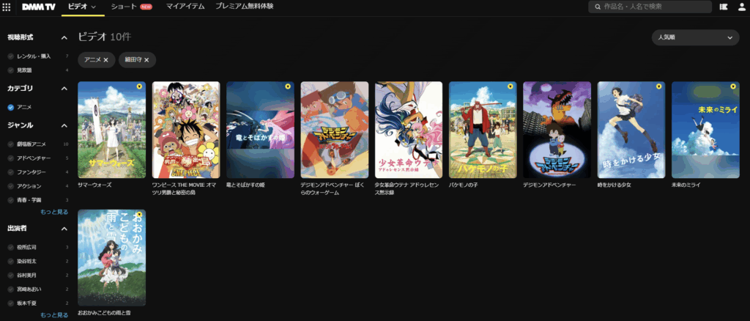Check the 宮崎あおい cast filter
The image size is (750, 321).
(x=10, y=289)
